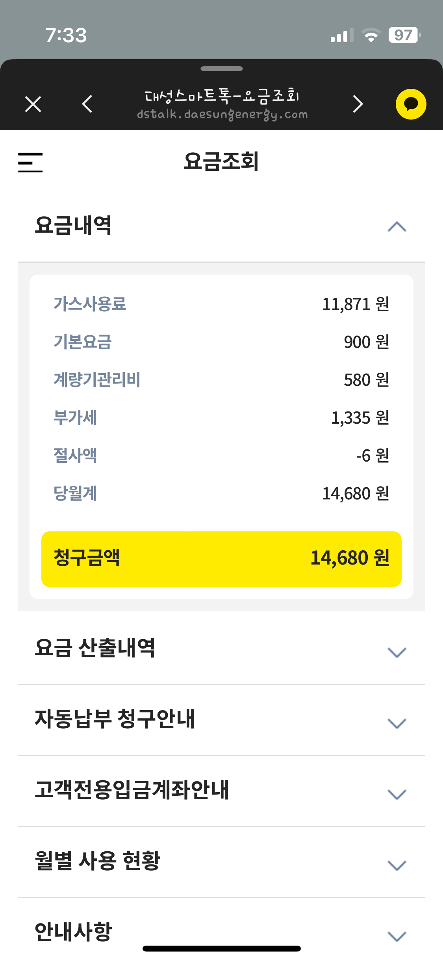Expand the 안내사항 section
The height and width of the screenshot is (961, 443).
pos(397,936)
